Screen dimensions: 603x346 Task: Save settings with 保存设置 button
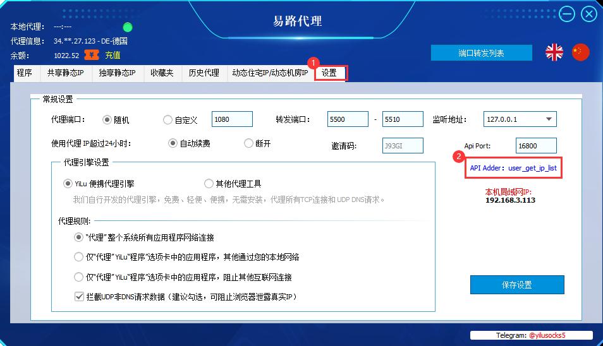(517, 285)
